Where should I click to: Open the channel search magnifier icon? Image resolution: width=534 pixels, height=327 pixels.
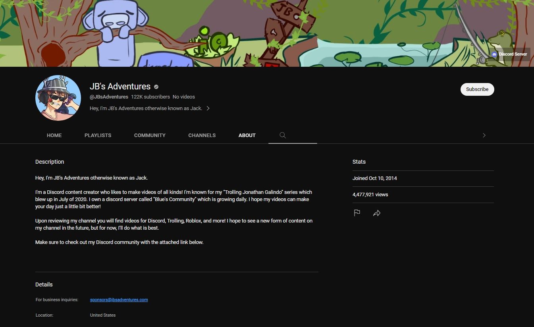[283, 135]
